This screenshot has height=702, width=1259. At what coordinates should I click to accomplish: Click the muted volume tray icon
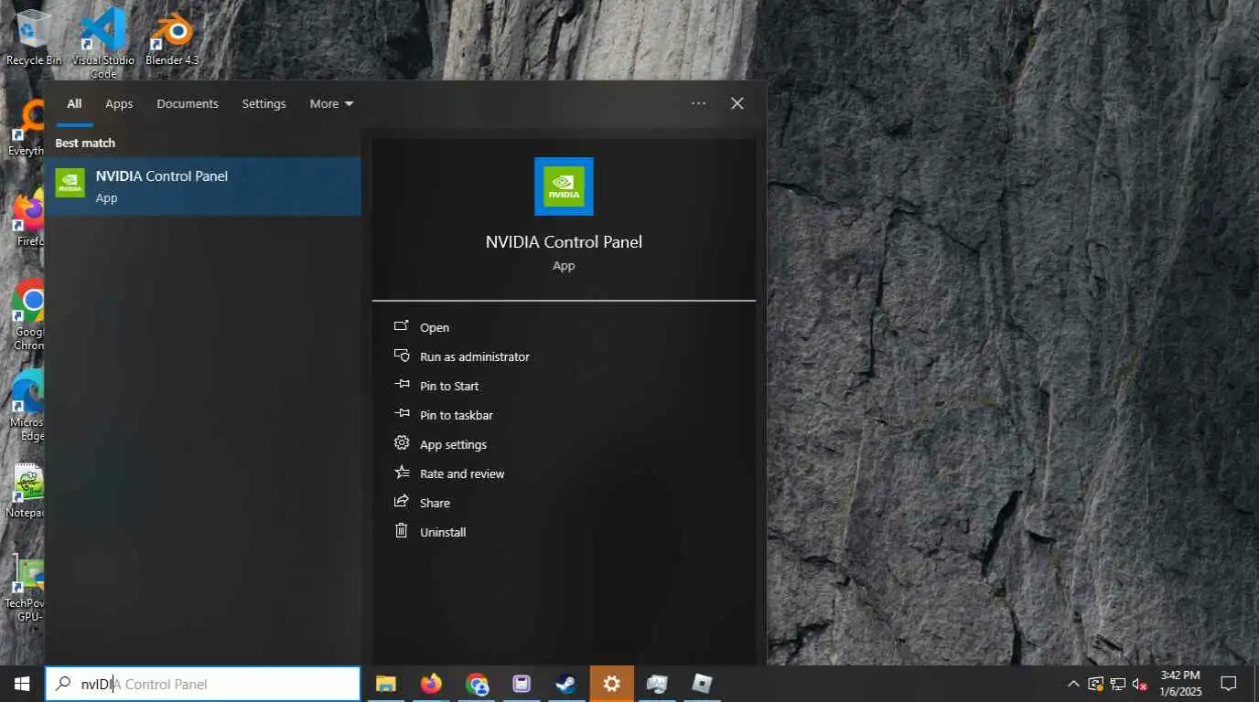(1140, 684)
